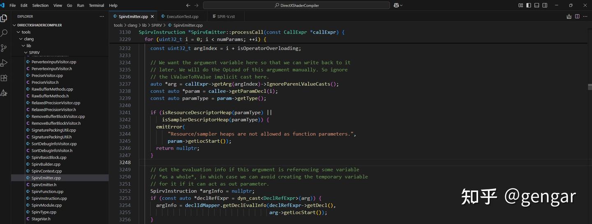Open the Terminal menu

click(97, 5)
